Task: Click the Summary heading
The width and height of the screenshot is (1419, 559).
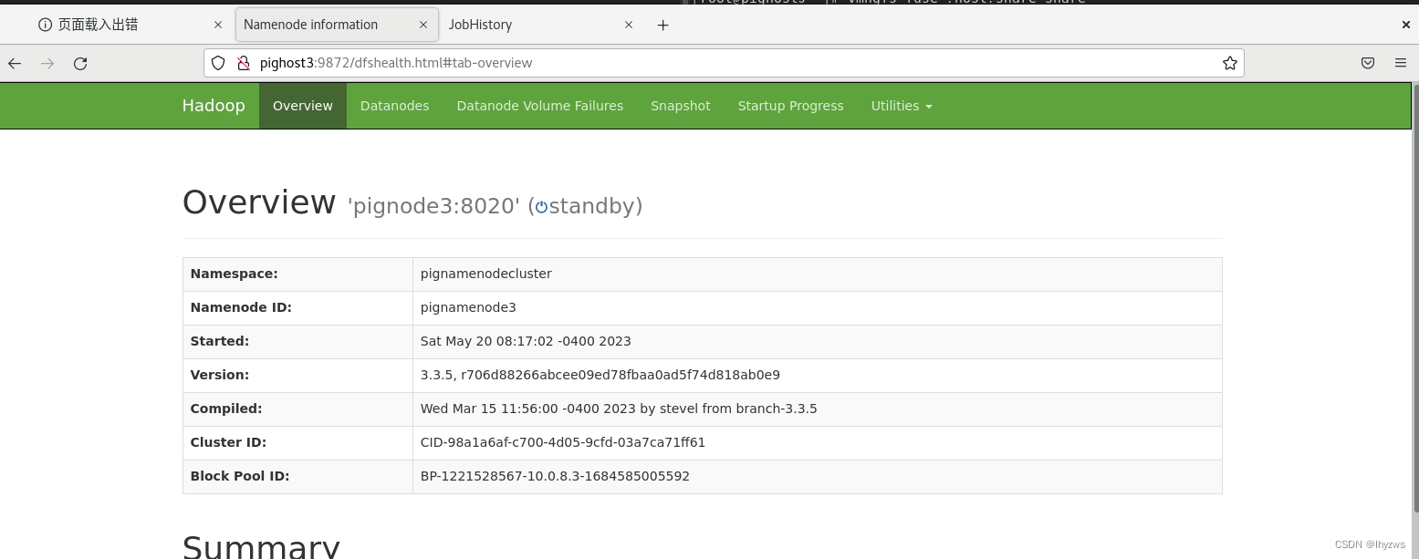Action: (261, 545)
